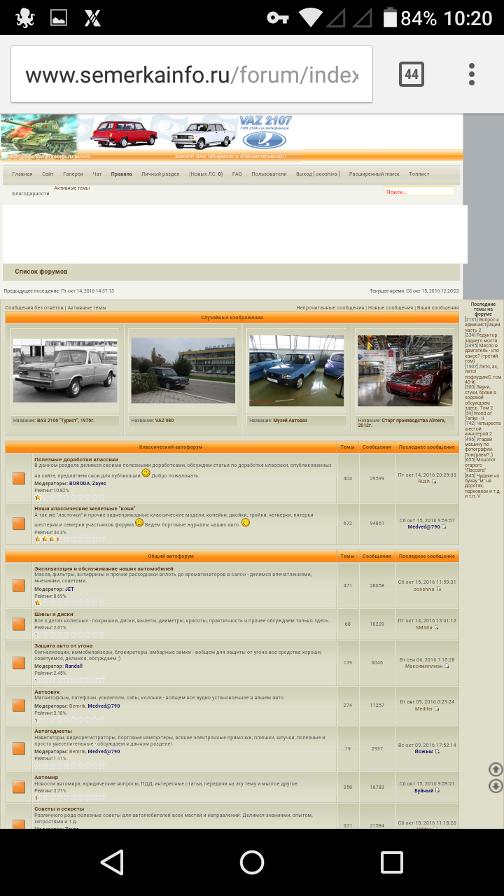Open thumbnail named VAZ 080

183,370
